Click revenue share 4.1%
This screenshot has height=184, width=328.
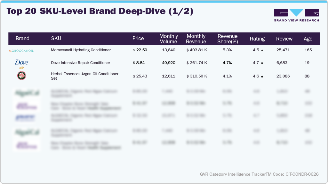[227, 76]
